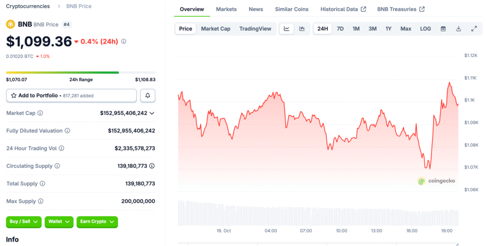Download the chart data
Image resolution: width=486 pixels, height=246 pixels.
pyautogui.click(x=458, y=29)
